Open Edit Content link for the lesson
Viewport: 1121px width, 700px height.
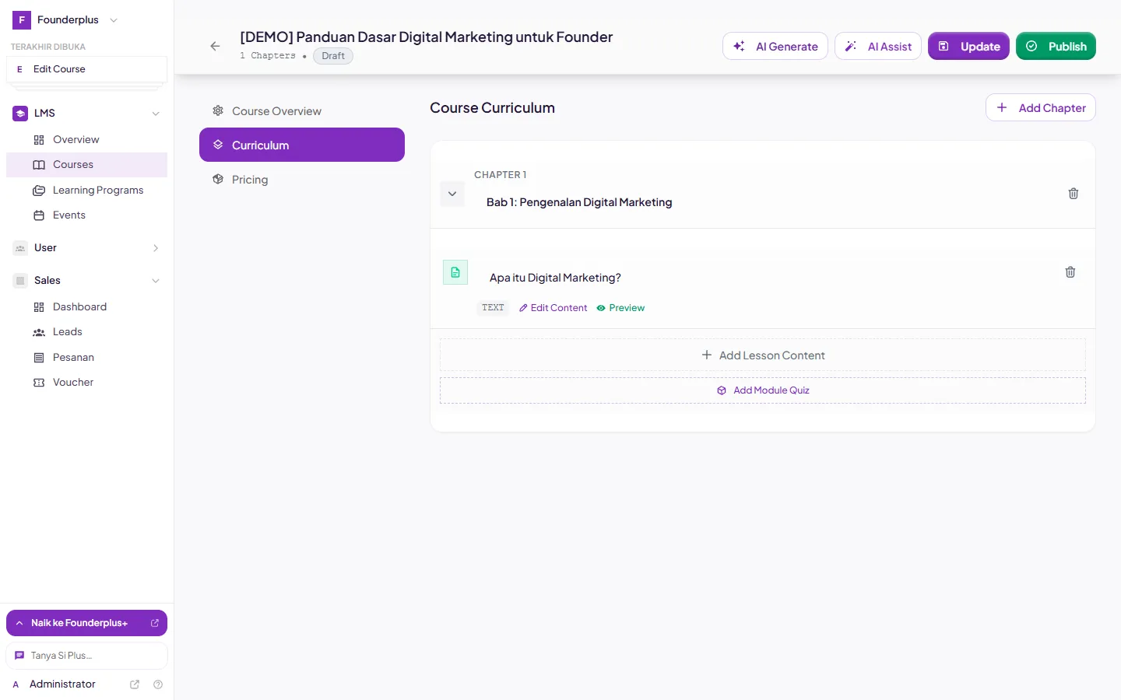point(553,308)
